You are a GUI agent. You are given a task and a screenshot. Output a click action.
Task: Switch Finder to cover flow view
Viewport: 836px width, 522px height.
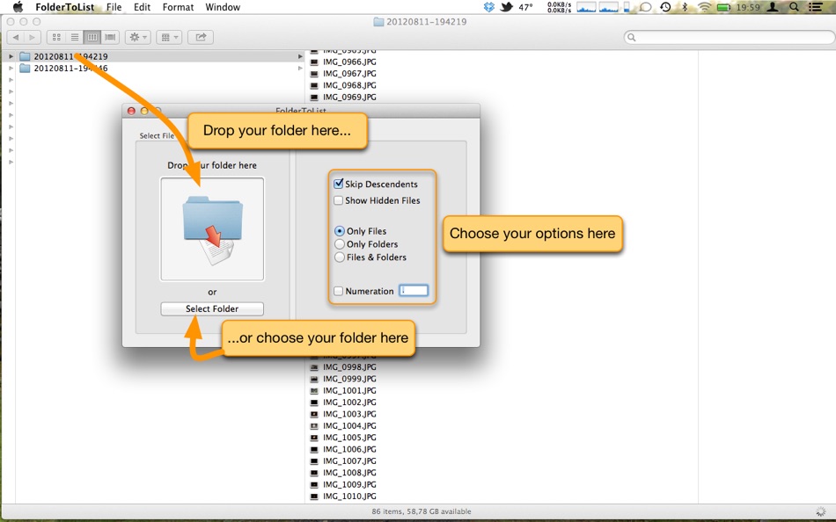point(110,37)
